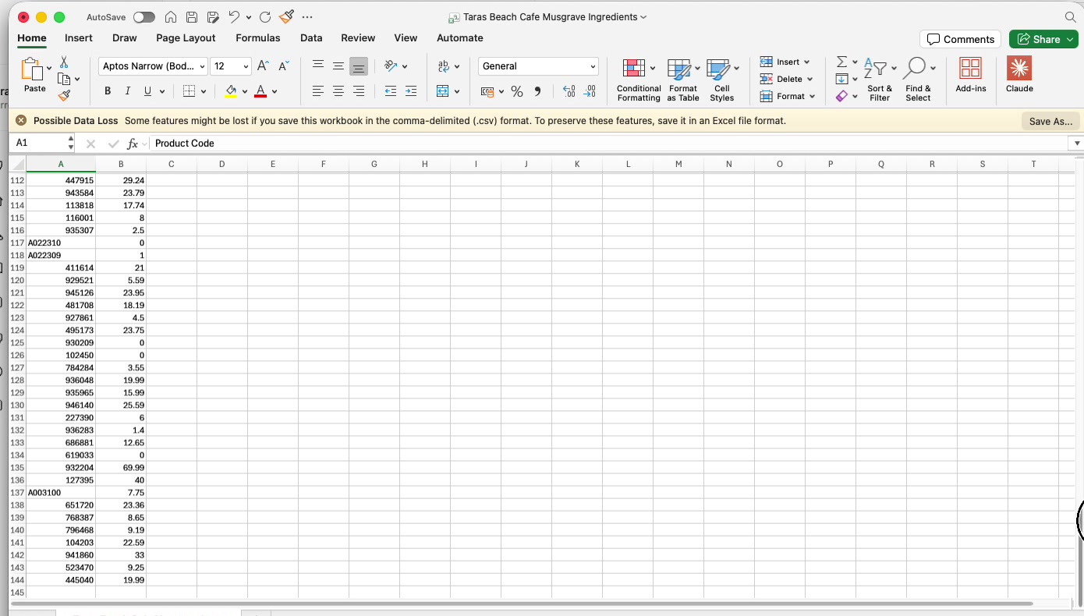Viewport: 1084px width, 616px height.
Task: Align cell text to the right
Action: click(359, 91)
